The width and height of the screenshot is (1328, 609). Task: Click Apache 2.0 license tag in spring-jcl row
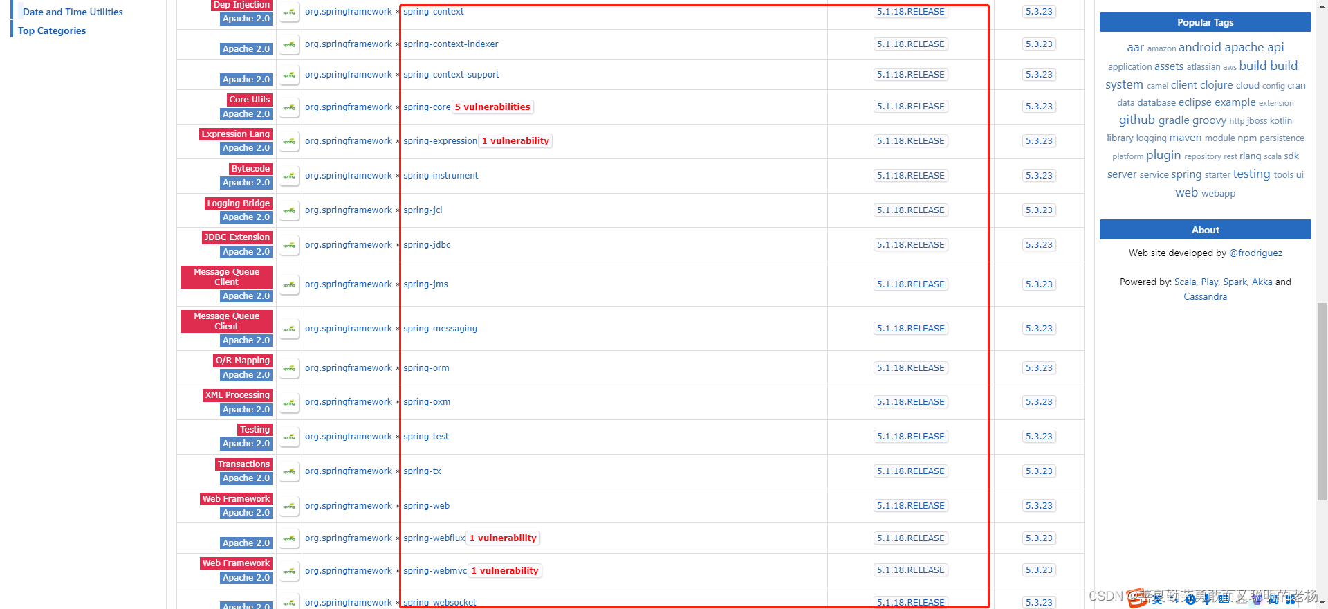(246, 217)
